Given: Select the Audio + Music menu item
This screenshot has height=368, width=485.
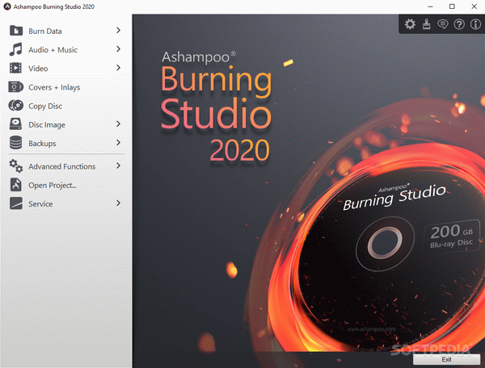Looking at the screenshot, I should tap(65, 50).
